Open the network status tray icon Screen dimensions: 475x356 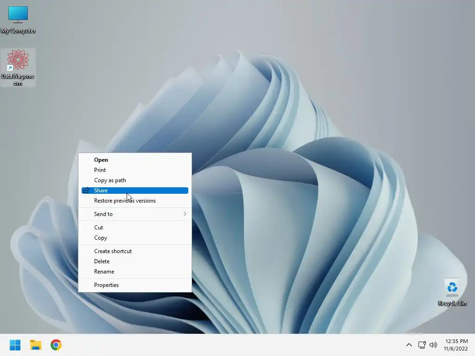pyautogui.click(x=422, y=345)
